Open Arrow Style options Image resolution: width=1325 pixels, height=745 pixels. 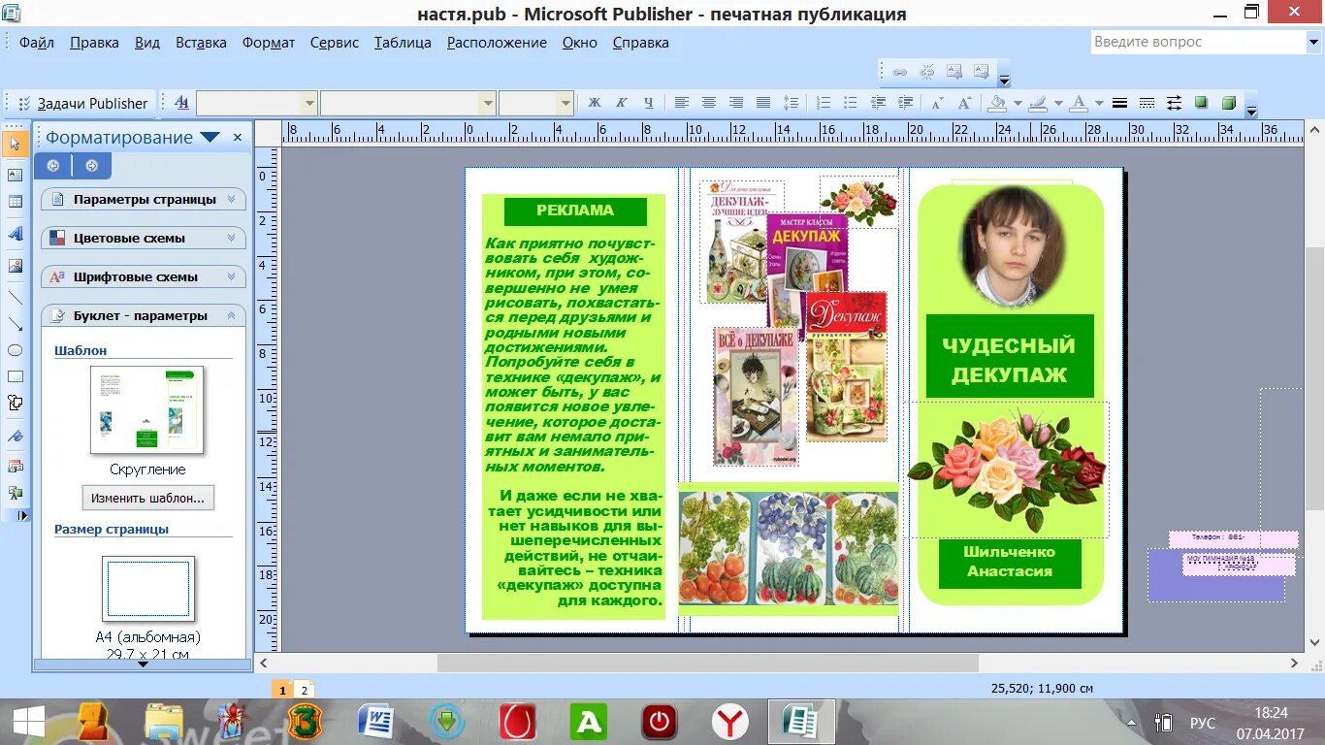[x=1174, y=103]
